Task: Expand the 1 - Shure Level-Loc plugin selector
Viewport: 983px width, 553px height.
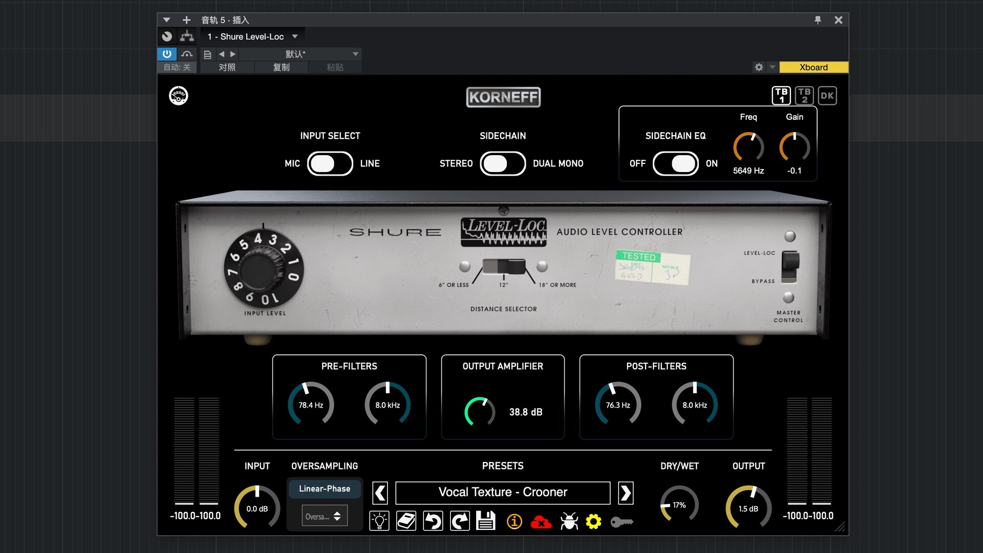Action: click(295, 36)
